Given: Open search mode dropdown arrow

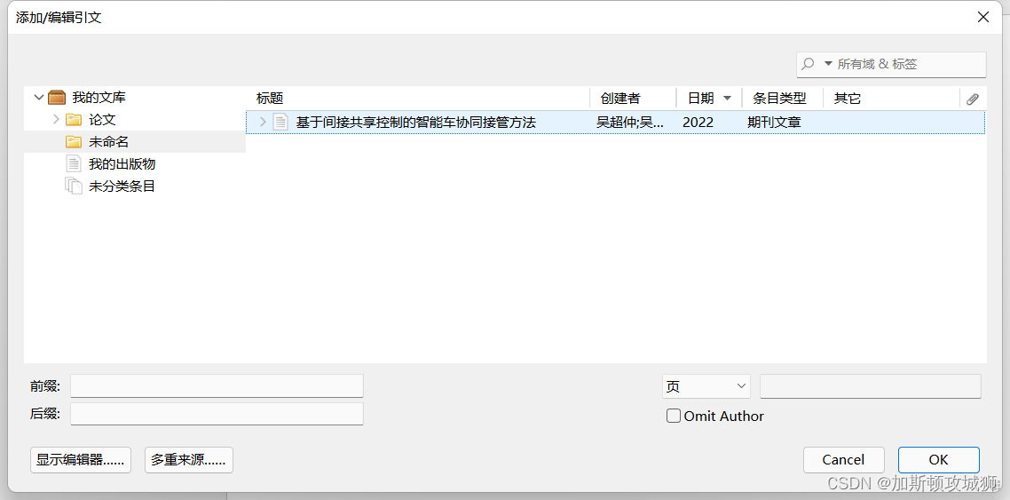Looking at the screenshot, I should [x=828, y=65].
